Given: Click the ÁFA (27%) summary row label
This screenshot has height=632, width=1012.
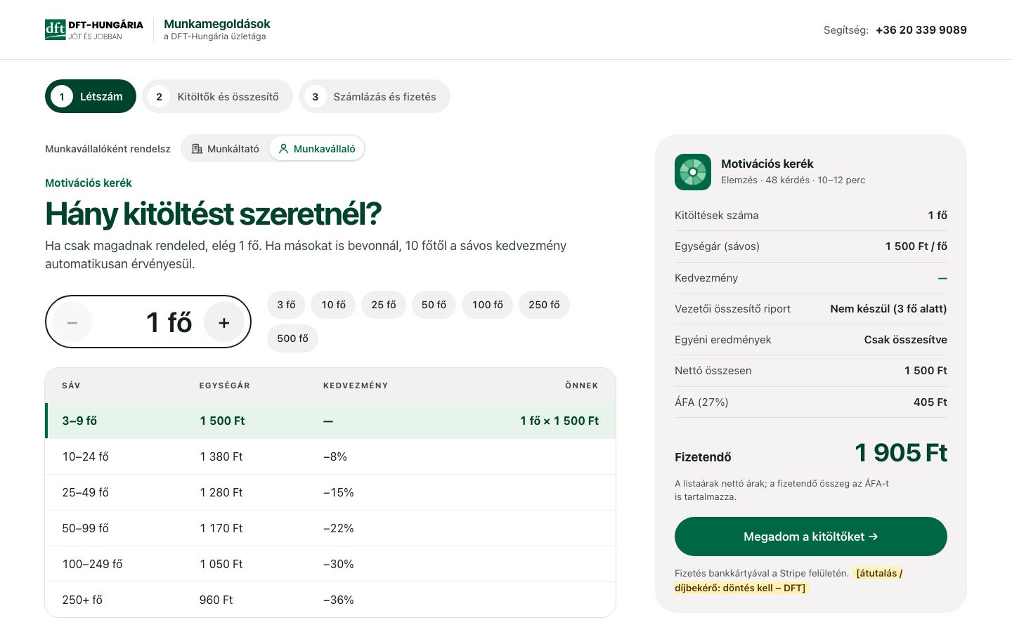Looking at the screenshot, I should (x=701, y=402).
